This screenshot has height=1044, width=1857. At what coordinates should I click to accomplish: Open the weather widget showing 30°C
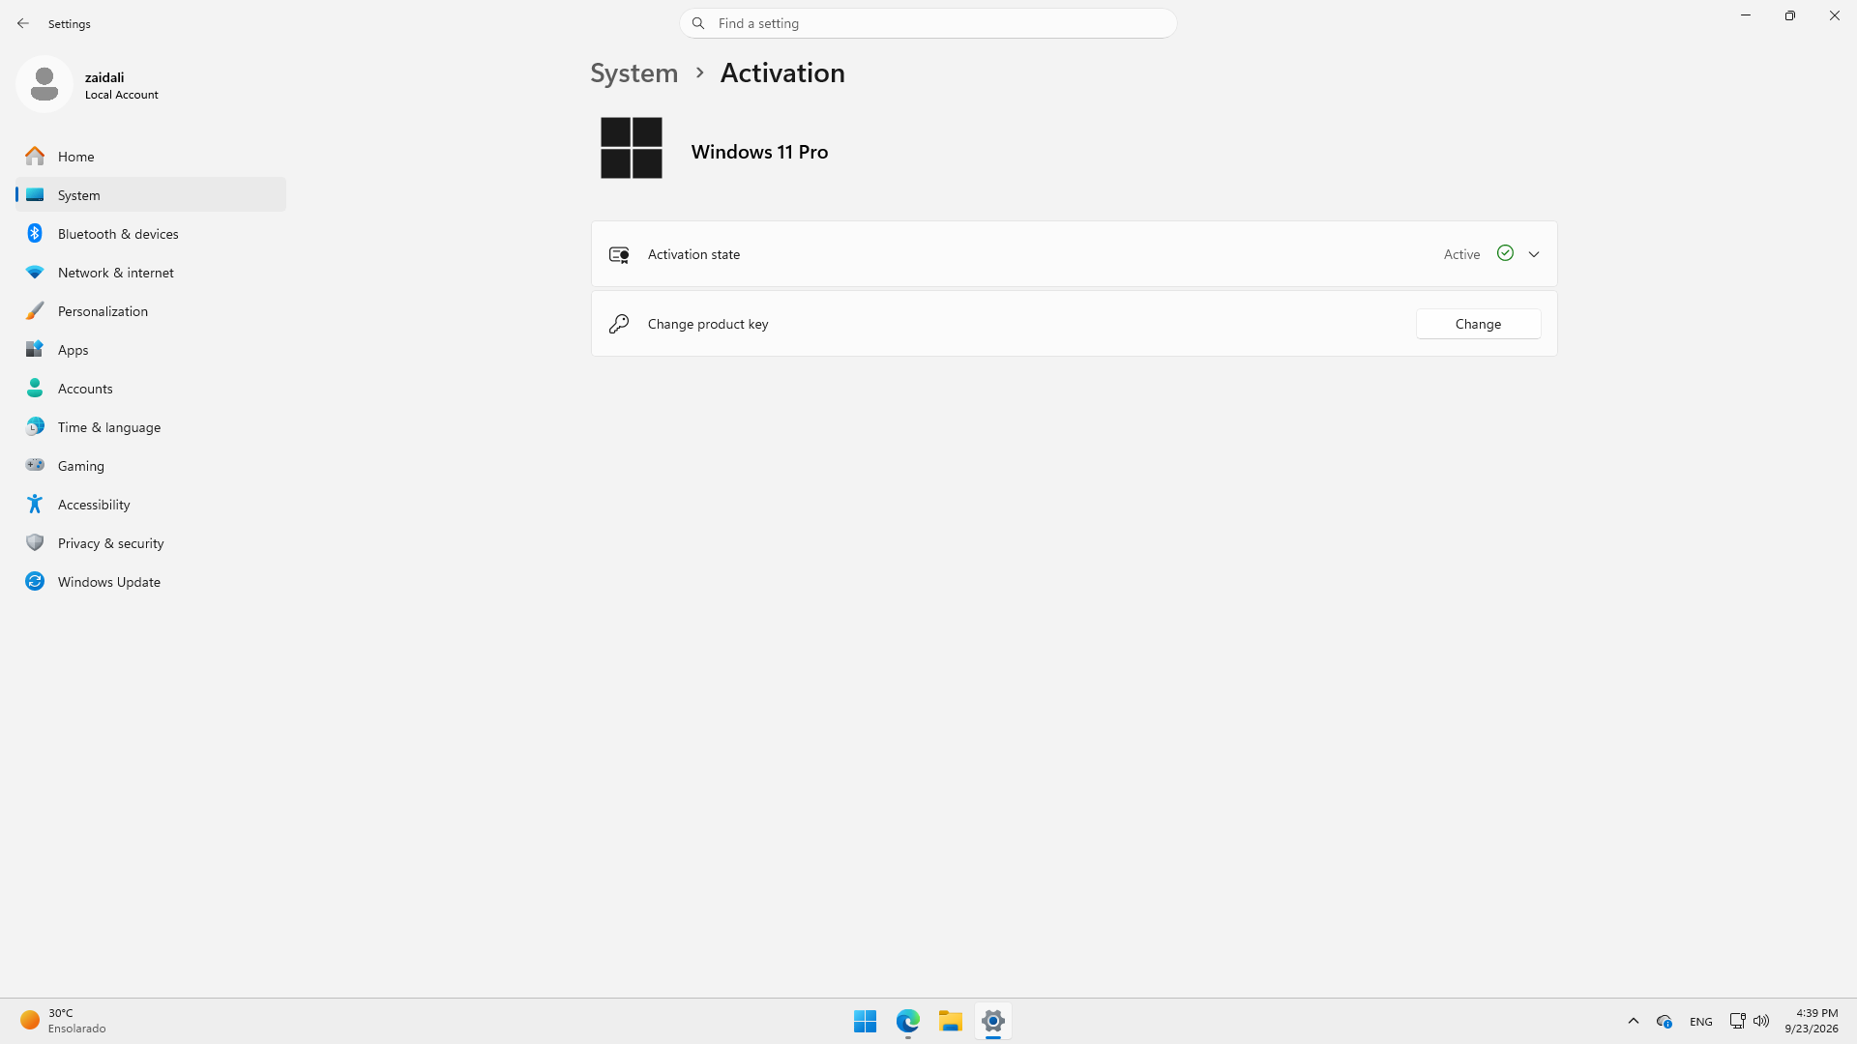[x=64, y=1021]
